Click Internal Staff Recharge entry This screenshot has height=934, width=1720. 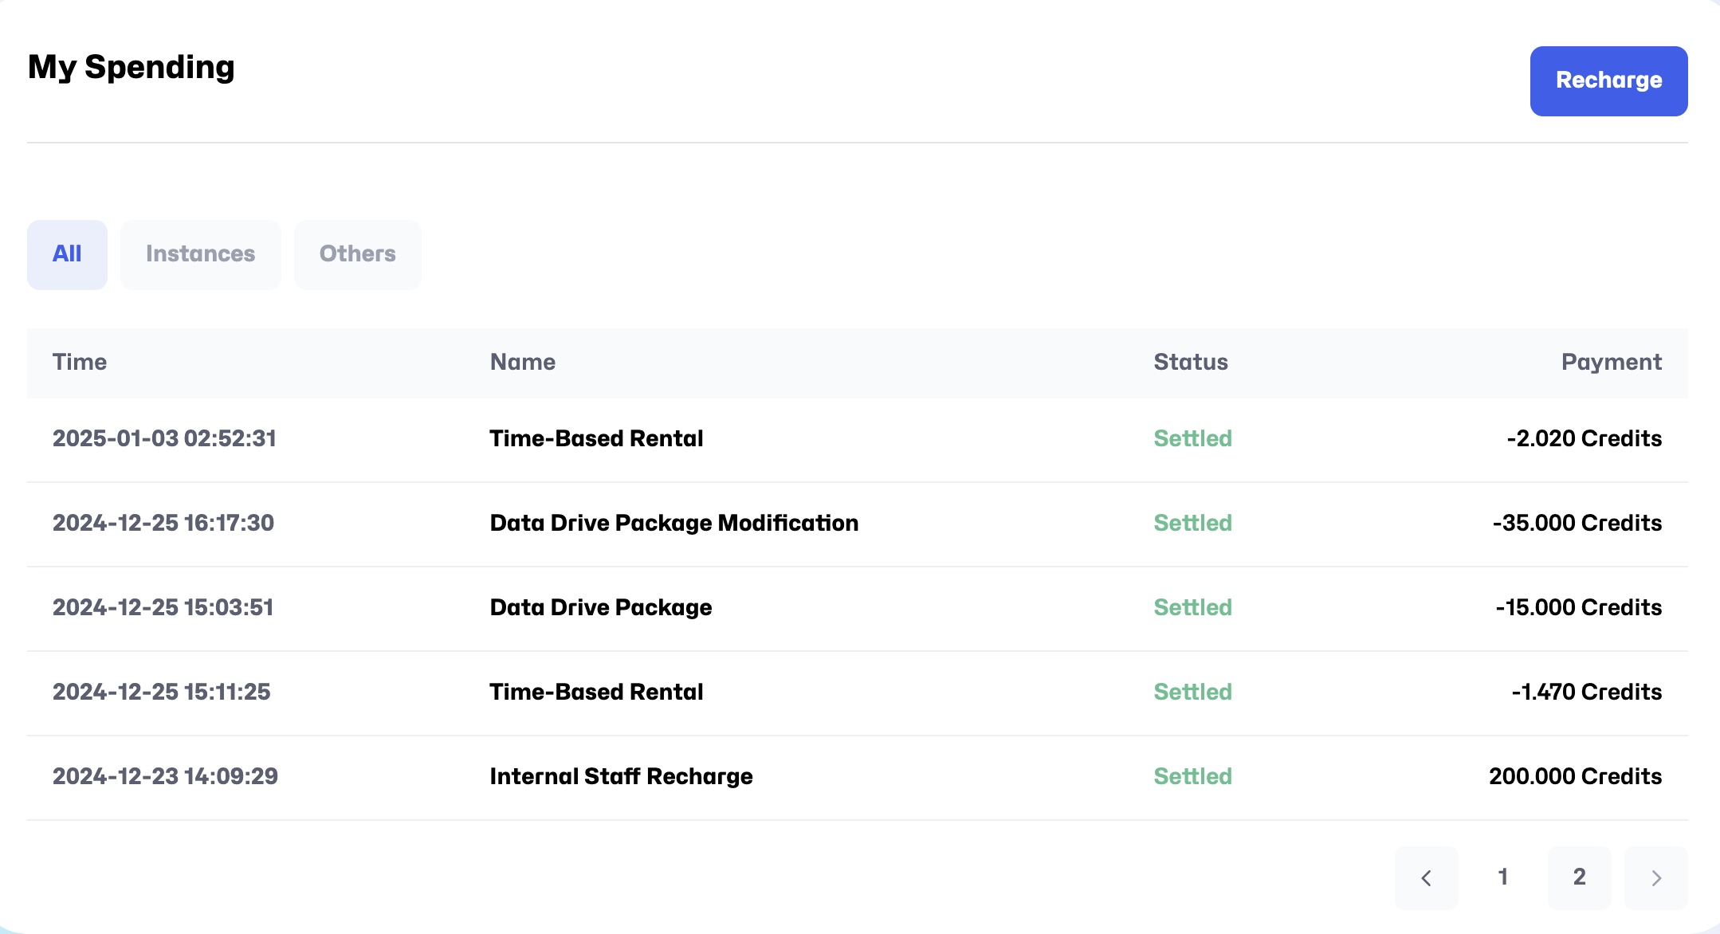tap(621, 777)
